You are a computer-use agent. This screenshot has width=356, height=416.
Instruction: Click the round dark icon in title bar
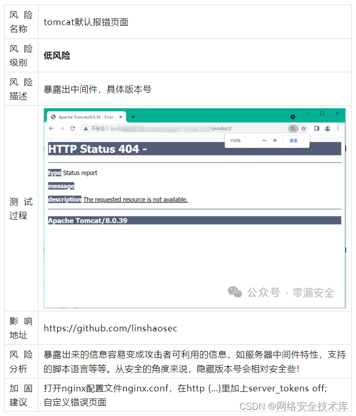pos(293,117)
